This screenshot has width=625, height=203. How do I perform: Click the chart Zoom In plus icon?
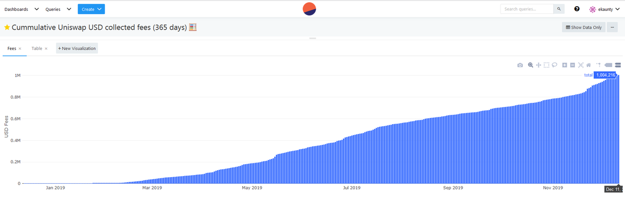565,65
